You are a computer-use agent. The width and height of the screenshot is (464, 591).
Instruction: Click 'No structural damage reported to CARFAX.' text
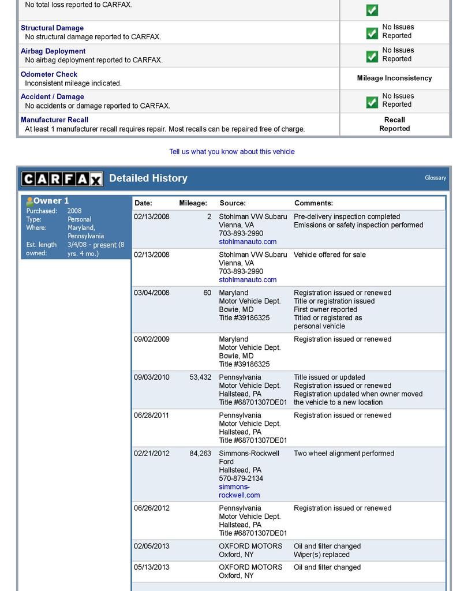pyautogui.click(x=93, y=37)
